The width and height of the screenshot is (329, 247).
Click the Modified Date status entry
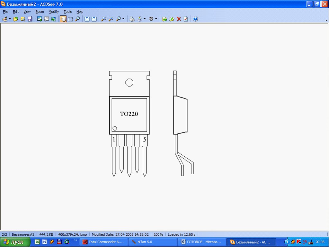click(x=120, y=234)
